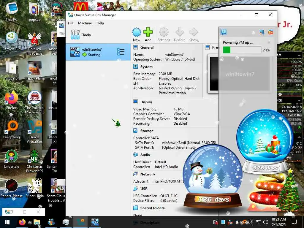
Task: Collapse the RAM gadget section arrow
Action: pos(299,55)
